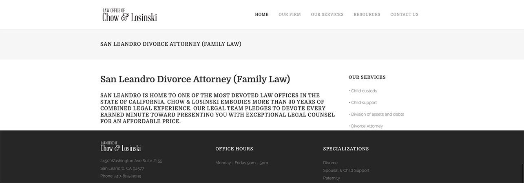Click the San Leandro Divorce Attorney heading

point(195,79)
